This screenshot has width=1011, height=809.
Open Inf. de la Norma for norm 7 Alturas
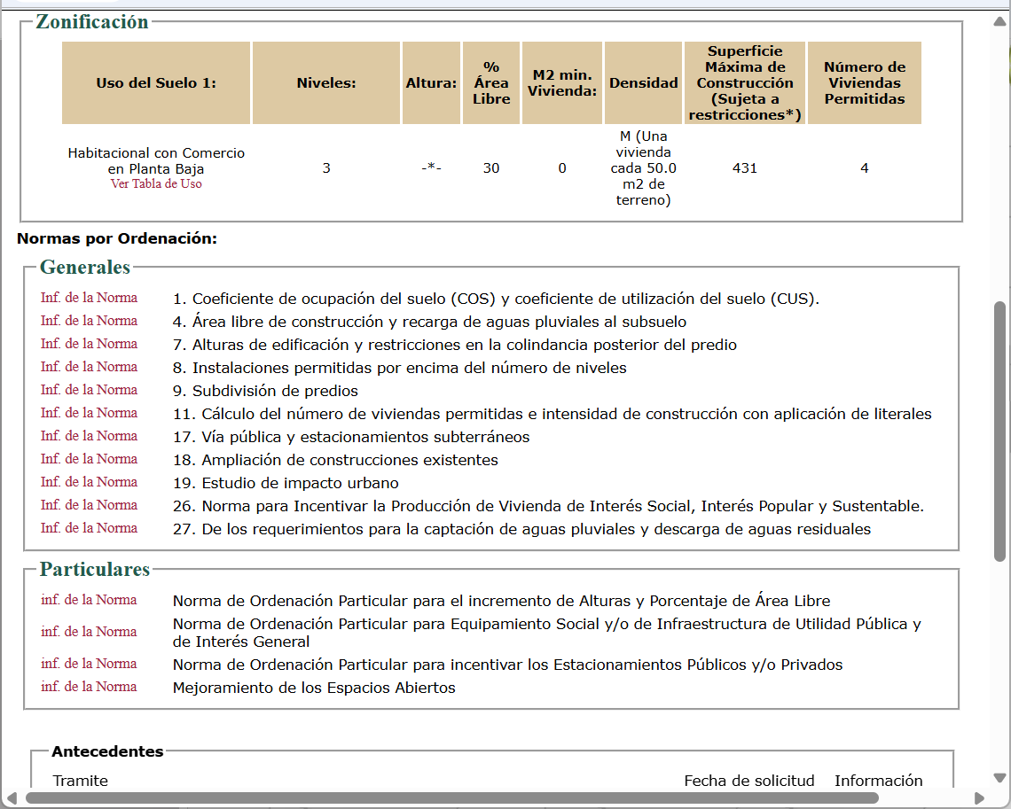click(89, 344)
